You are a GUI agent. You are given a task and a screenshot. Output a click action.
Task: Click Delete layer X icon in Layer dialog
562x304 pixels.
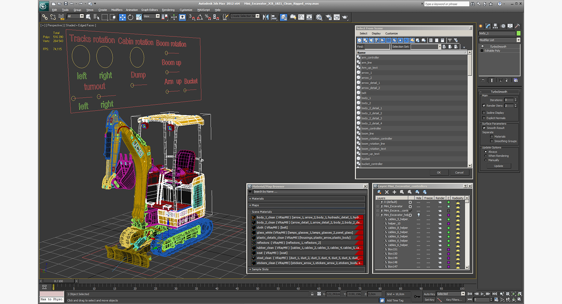pyautogui.click(x=387, y=192)
